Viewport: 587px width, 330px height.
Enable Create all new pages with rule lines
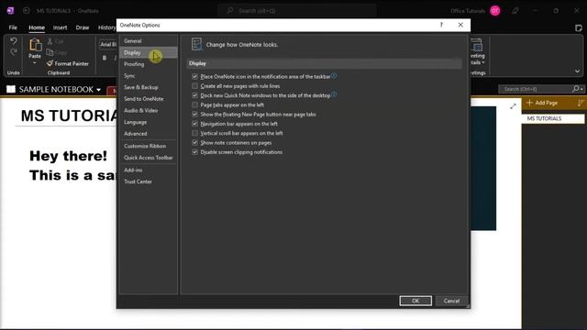tap(194, 85)
